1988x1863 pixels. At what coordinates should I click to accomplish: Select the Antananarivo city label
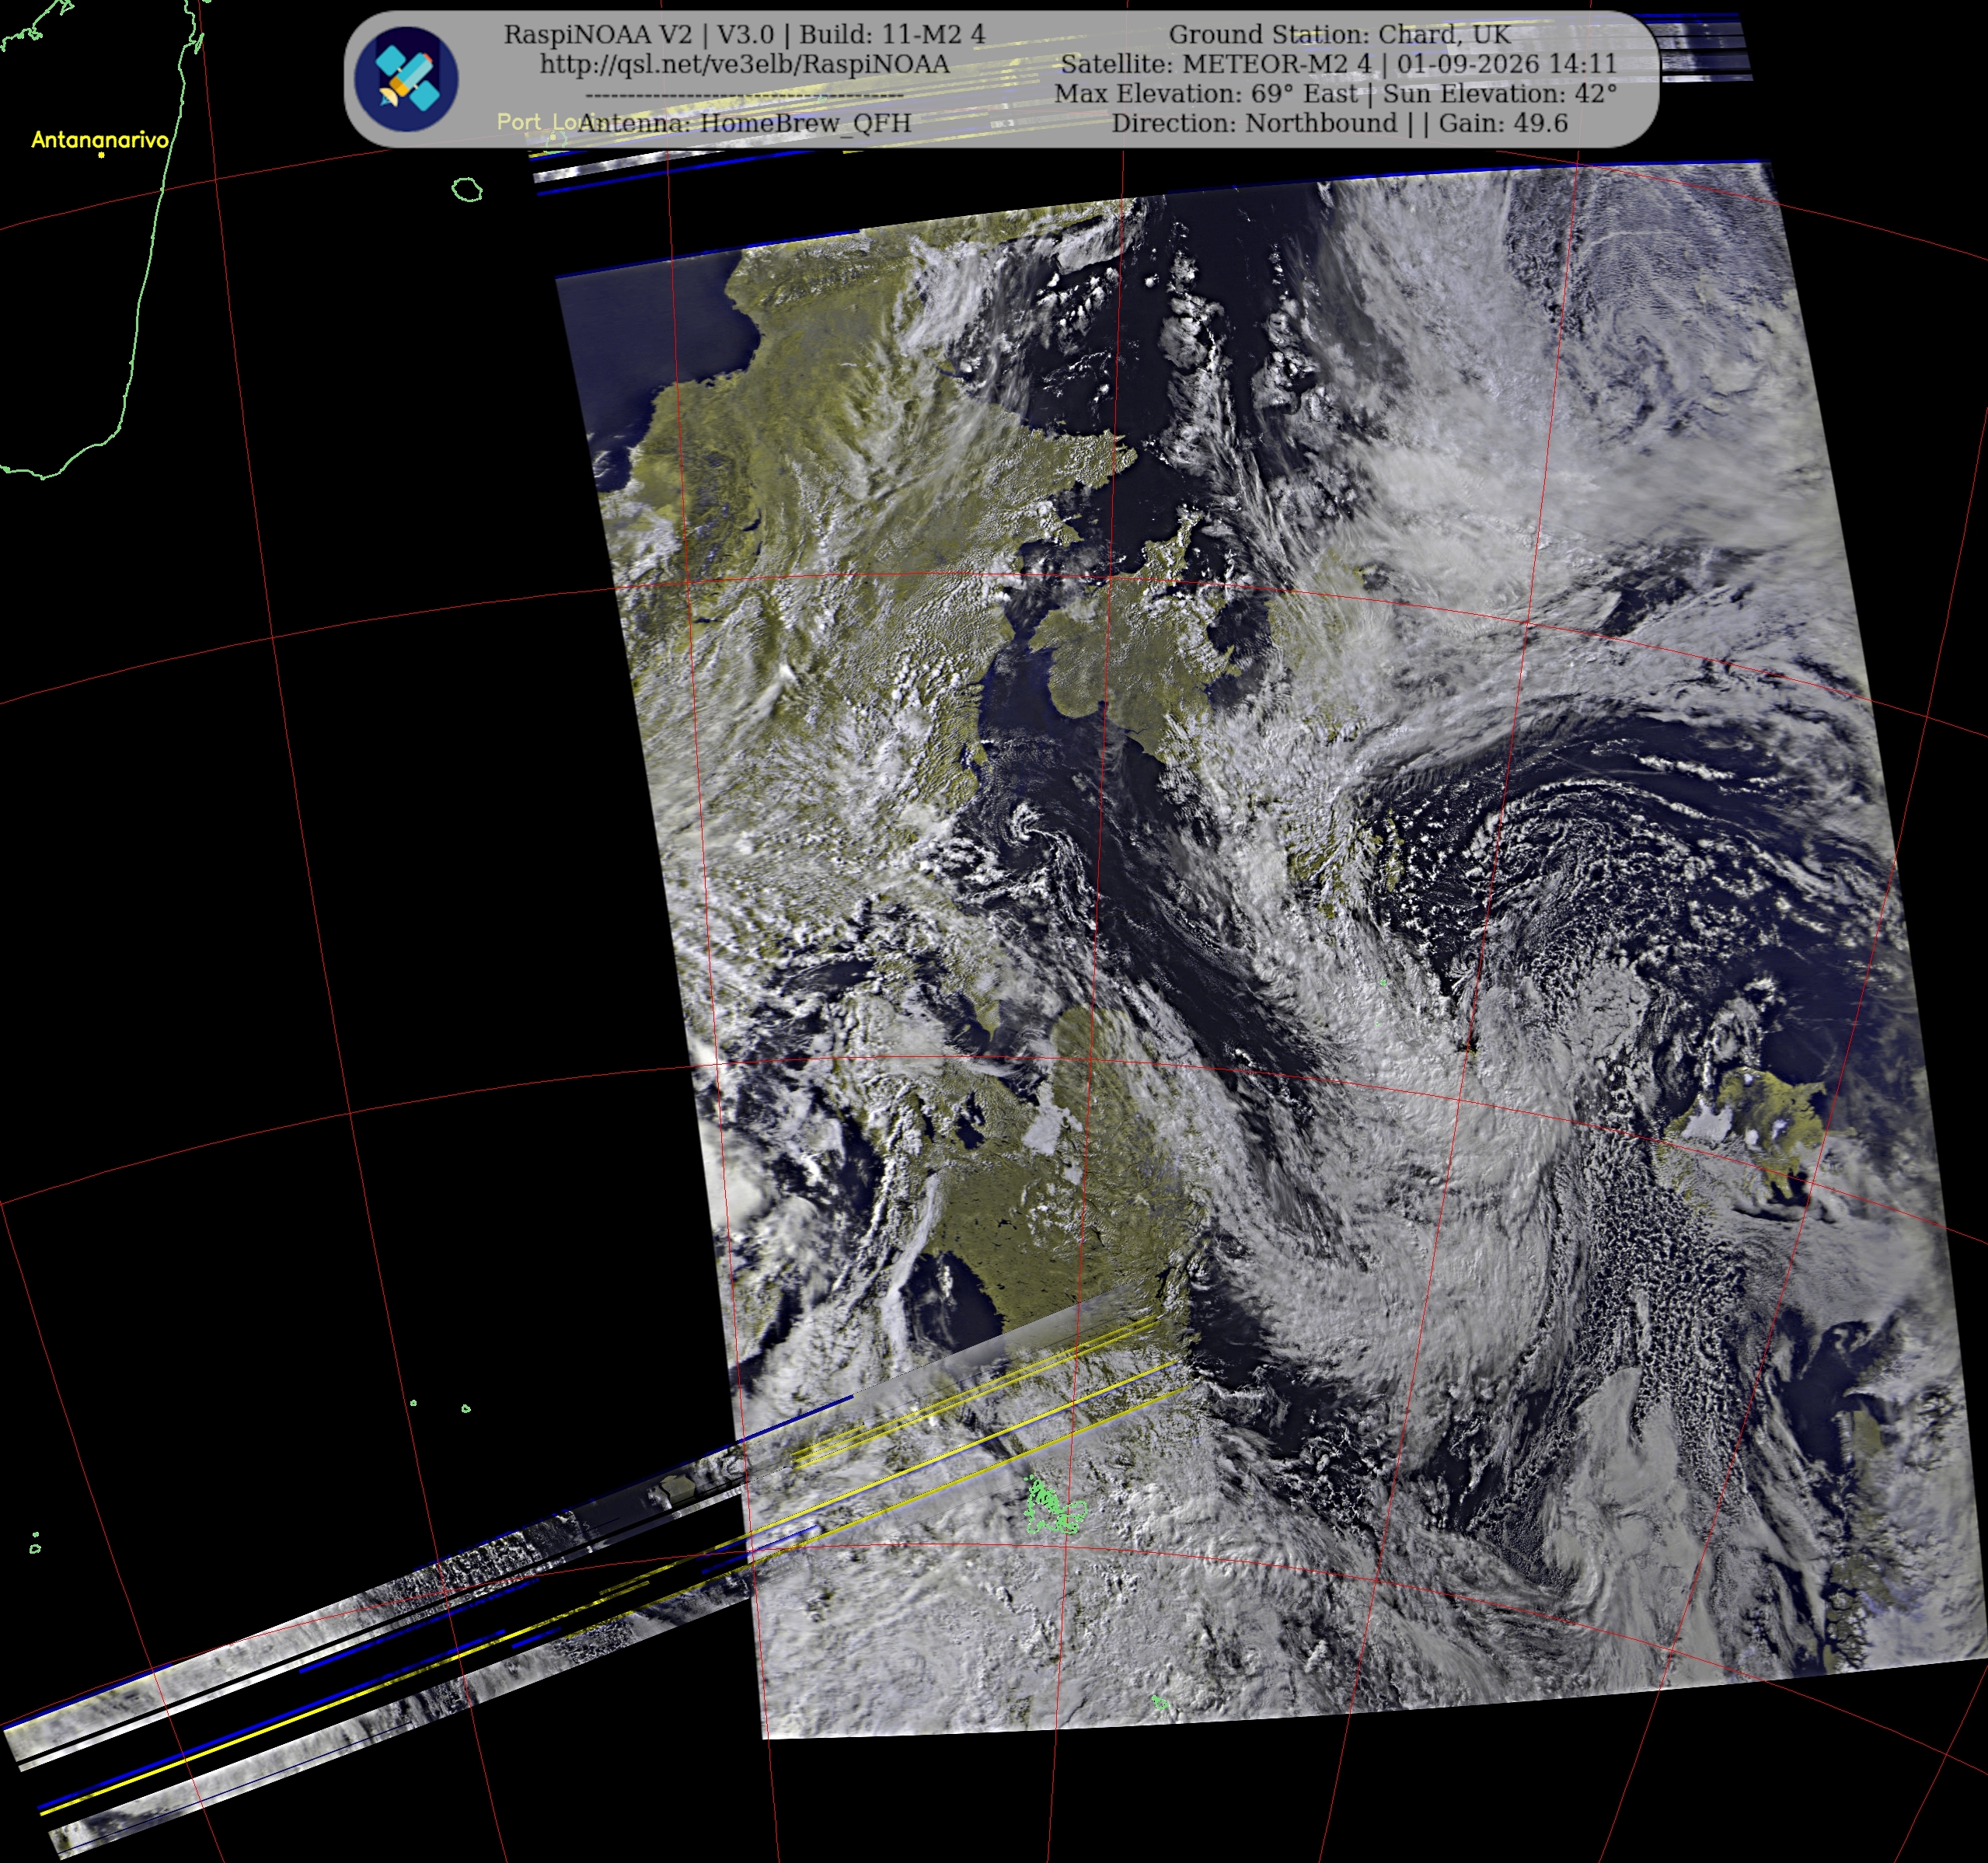100,139
